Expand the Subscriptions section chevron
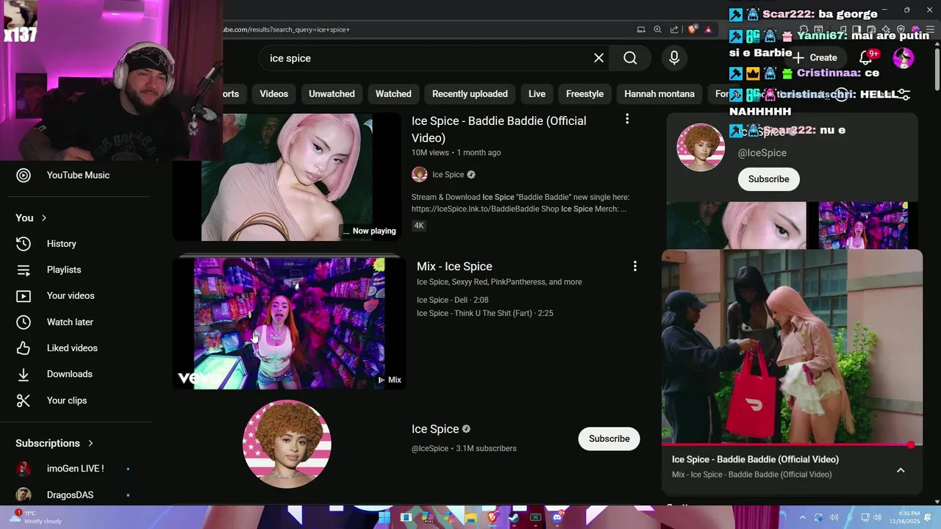This screenshot has width=941, height=529. [90, 444]
